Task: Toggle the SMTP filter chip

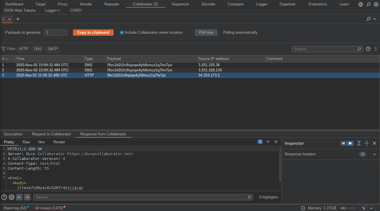Action: 53,49
